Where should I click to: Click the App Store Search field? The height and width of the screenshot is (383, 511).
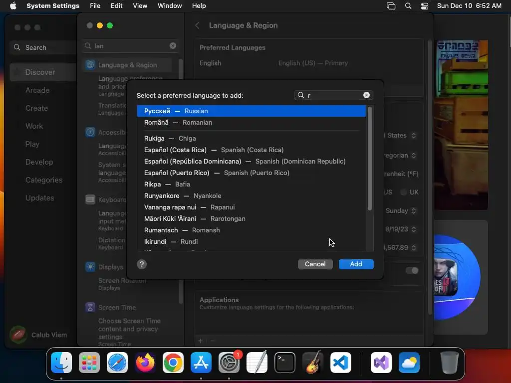[42, 47]
